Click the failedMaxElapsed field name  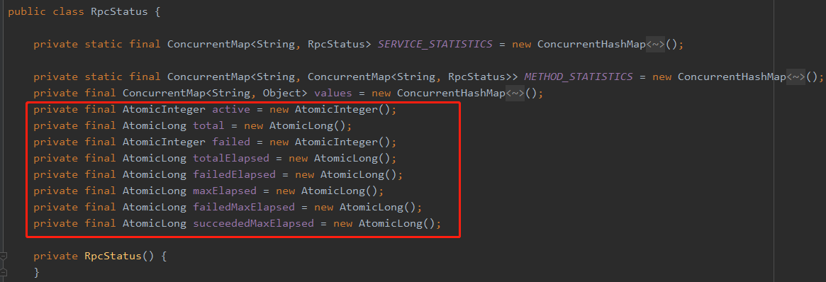243,208
